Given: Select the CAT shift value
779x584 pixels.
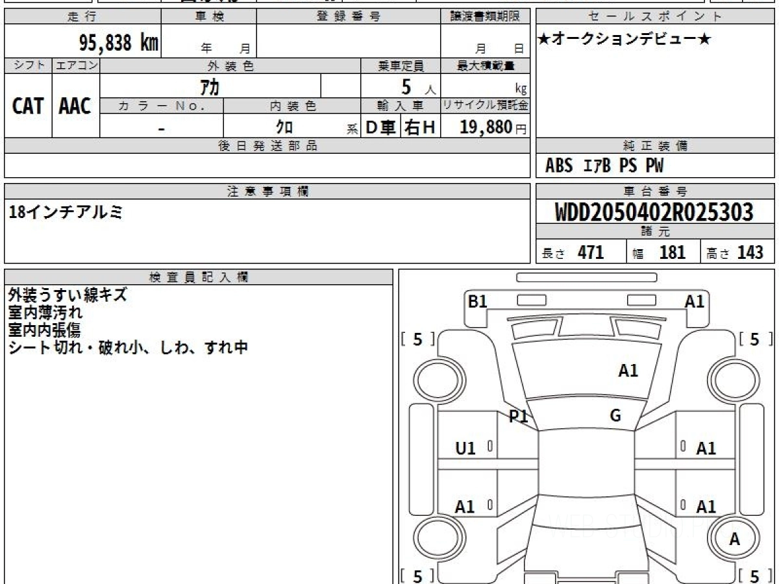Looking at the screenshot, I should (28, 106).
